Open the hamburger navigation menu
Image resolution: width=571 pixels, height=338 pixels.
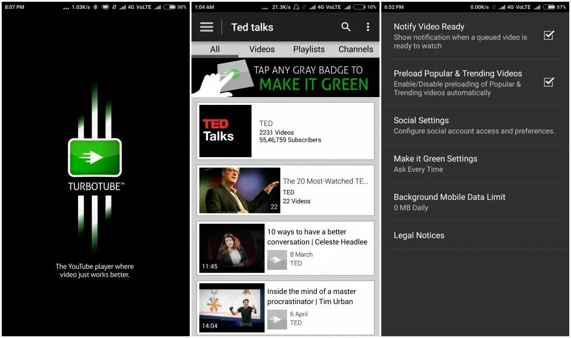pyautogui.click(x=206, y=27)
